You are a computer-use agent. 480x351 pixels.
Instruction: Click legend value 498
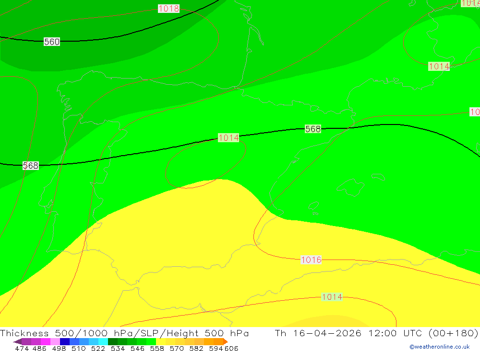coord(59,348)
